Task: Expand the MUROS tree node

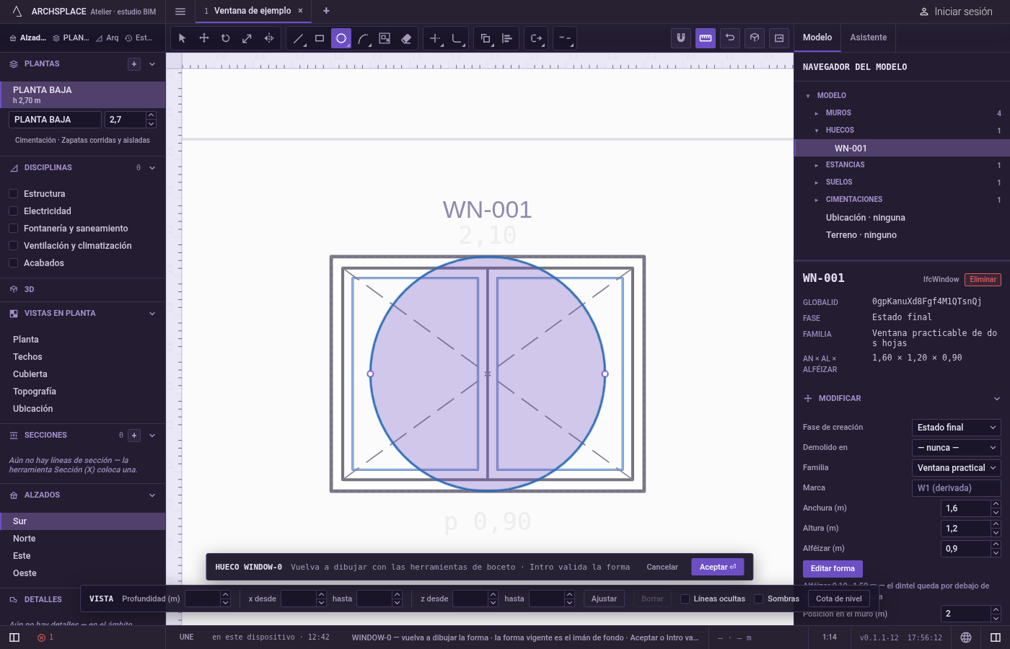Action: (817, 113)
